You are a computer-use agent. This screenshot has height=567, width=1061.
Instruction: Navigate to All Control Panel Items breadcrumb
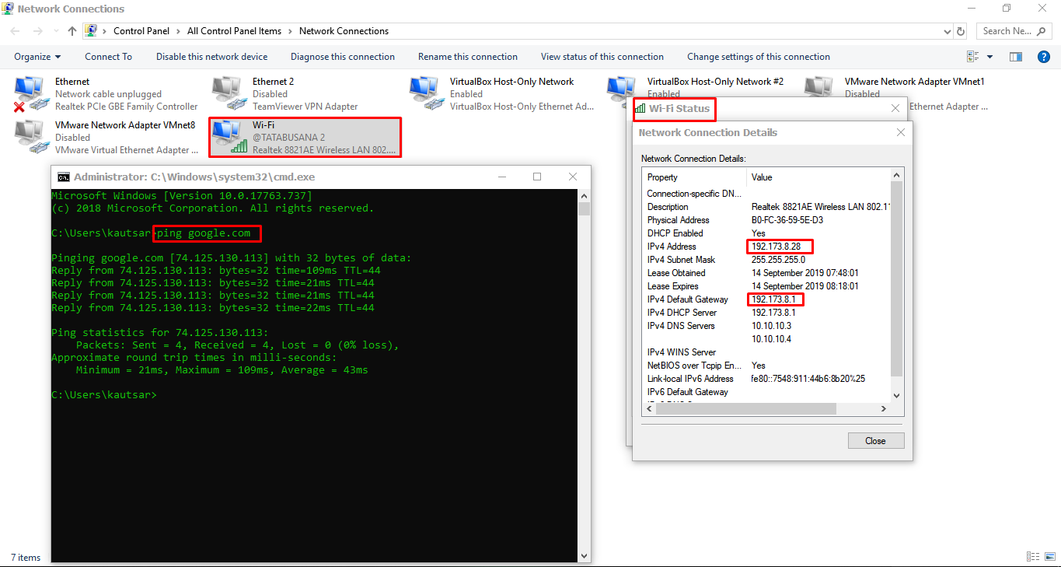click(234, 31)
